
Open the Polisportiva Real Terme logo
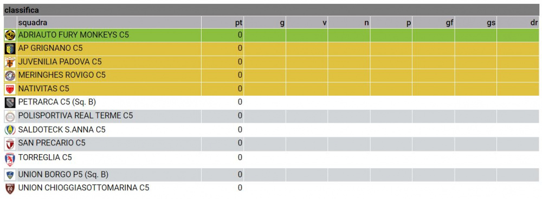tap(10, 116)
